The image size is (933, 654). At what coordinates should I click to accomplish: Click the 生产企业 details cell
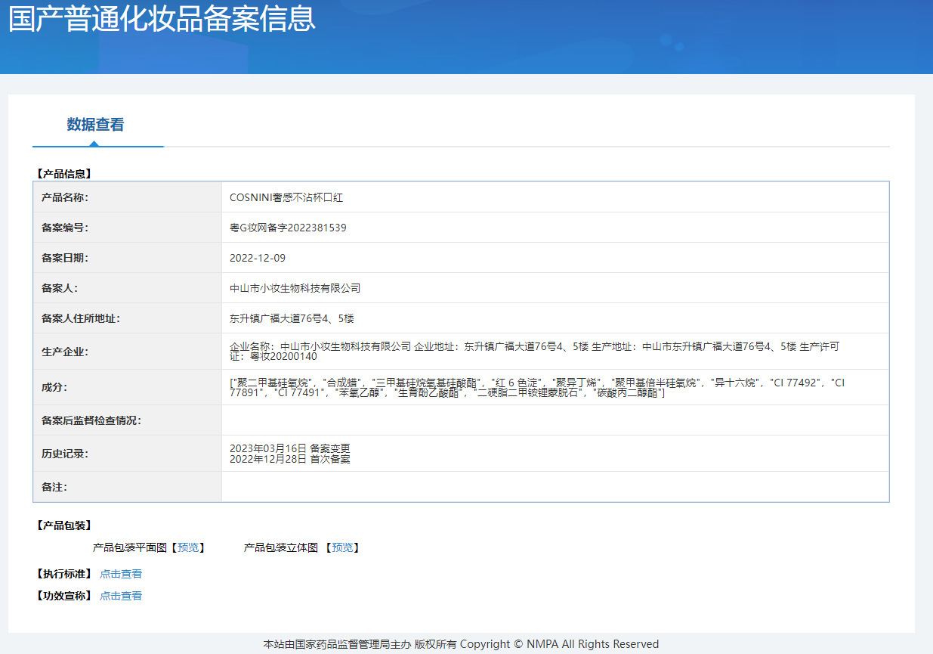pyautogui.click(x=555, y=352)
